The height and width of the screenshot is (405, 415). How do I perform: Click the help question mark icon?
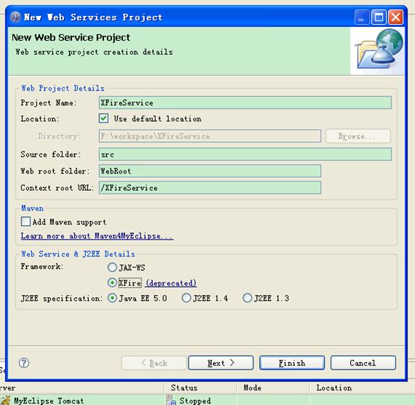(24, 363)
